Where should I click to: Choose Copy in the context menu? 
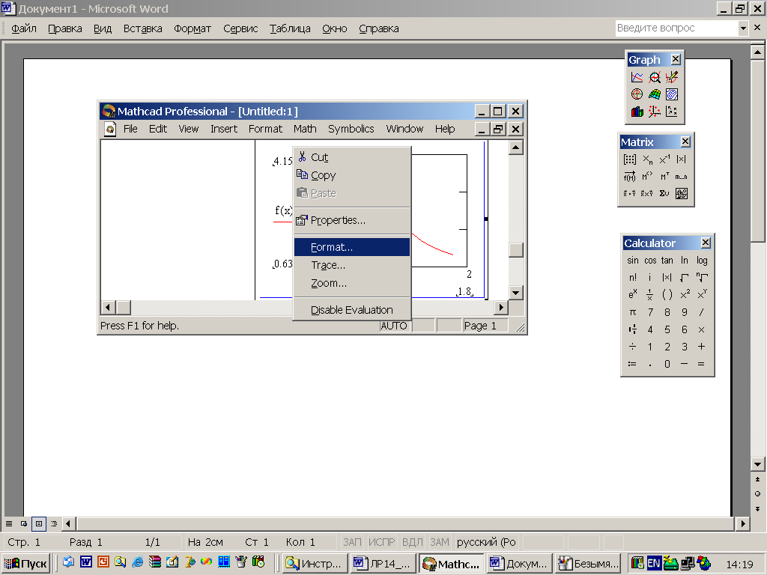click(352, 175)
